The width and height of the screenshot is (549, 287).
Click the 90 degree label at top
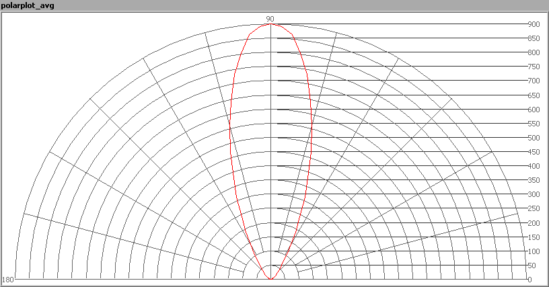[x=270, y=19]
